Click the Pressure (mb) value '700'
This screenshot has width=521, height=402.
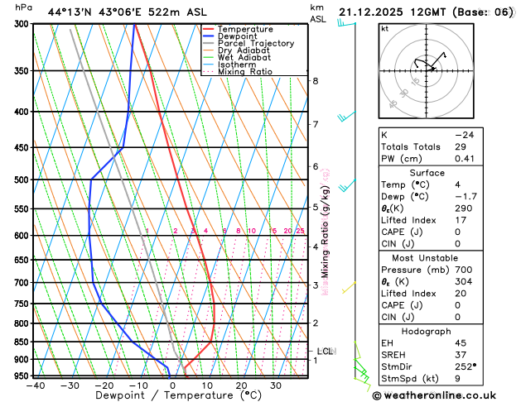click(464, 270)
